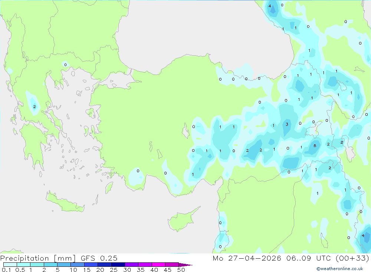This screenshot has height=272, width=371.
Task: Pick the 15–20 mm legend color swatch
Action: [x=91, y=265]
